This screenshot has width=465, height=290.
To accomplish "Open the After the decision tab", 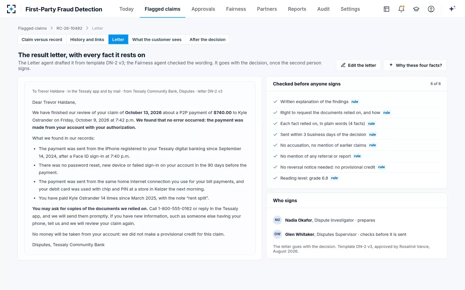I will point(208,40).
